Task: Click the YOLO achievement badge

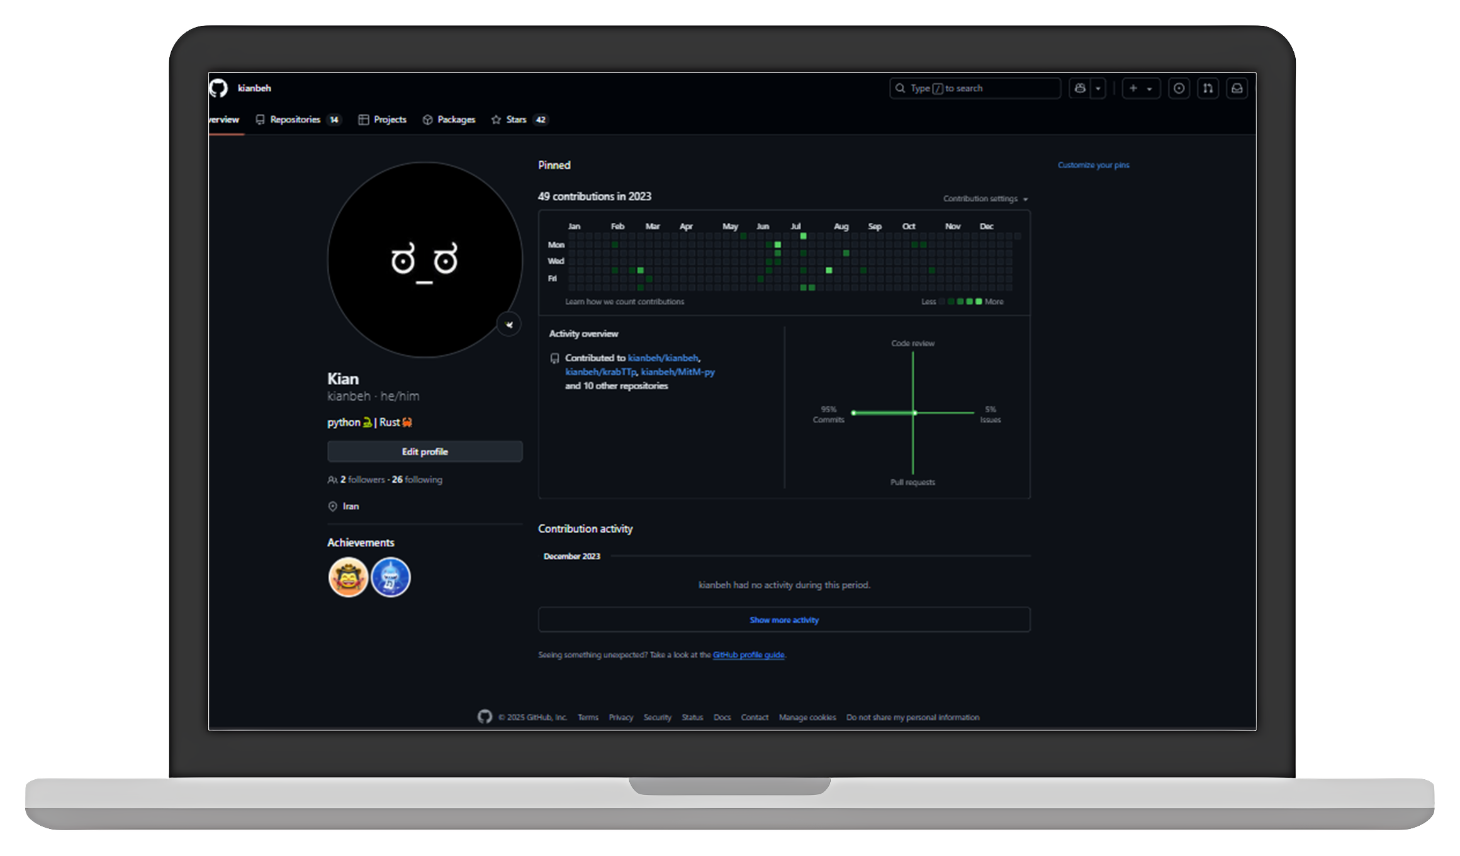Action: pos(348,577)
